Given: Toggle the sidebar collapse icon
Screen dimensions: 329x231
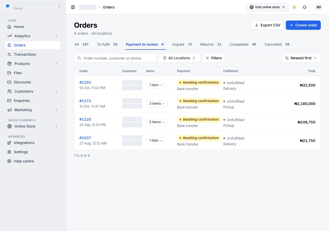Looking at the screenshot, I should pyautogui.click(x=73, y=7).
